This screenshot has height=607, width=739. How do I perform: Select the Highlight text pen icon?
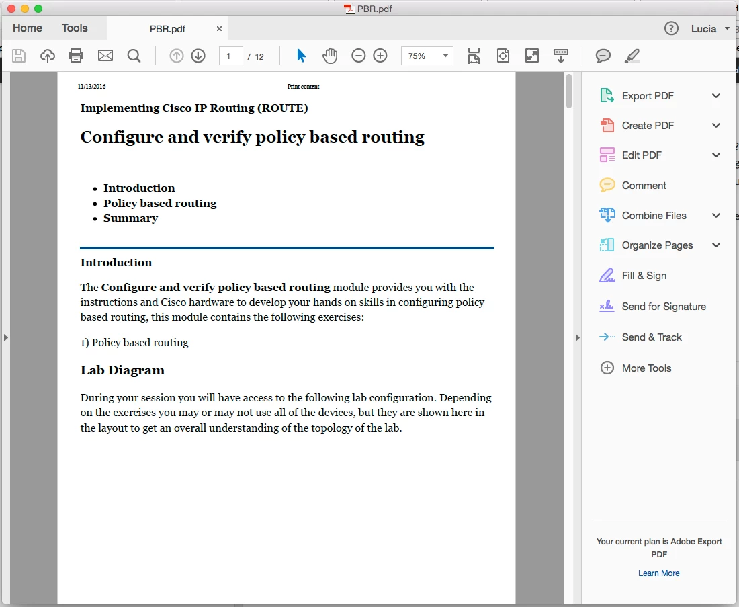click(x=632, y=56)
